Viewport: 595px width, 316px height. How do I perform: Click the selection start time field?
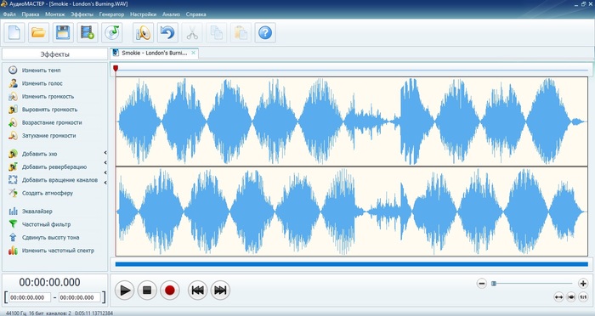coord(30,298)
